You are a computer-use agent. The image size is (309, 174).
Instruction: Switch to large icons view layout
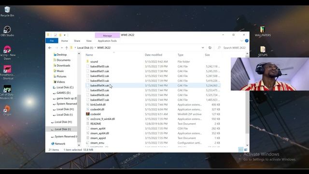pyautogui.click(x=246, y=150)
